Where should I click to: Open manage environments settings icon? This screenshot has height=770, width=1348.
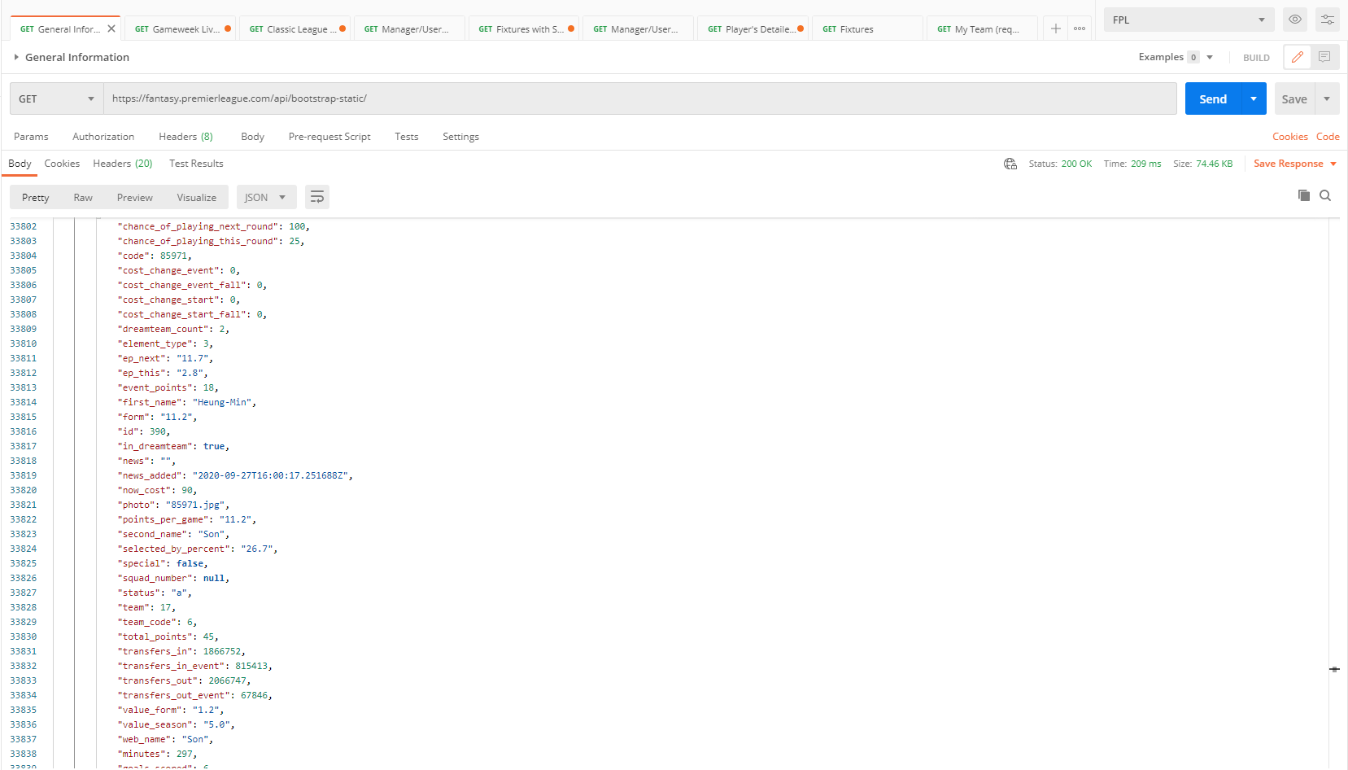click(1328, 20)
